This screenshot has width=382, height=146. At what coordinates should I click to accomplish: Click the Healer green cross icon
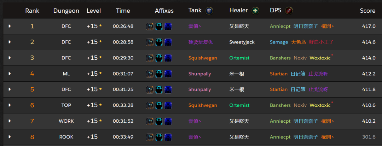255,10
